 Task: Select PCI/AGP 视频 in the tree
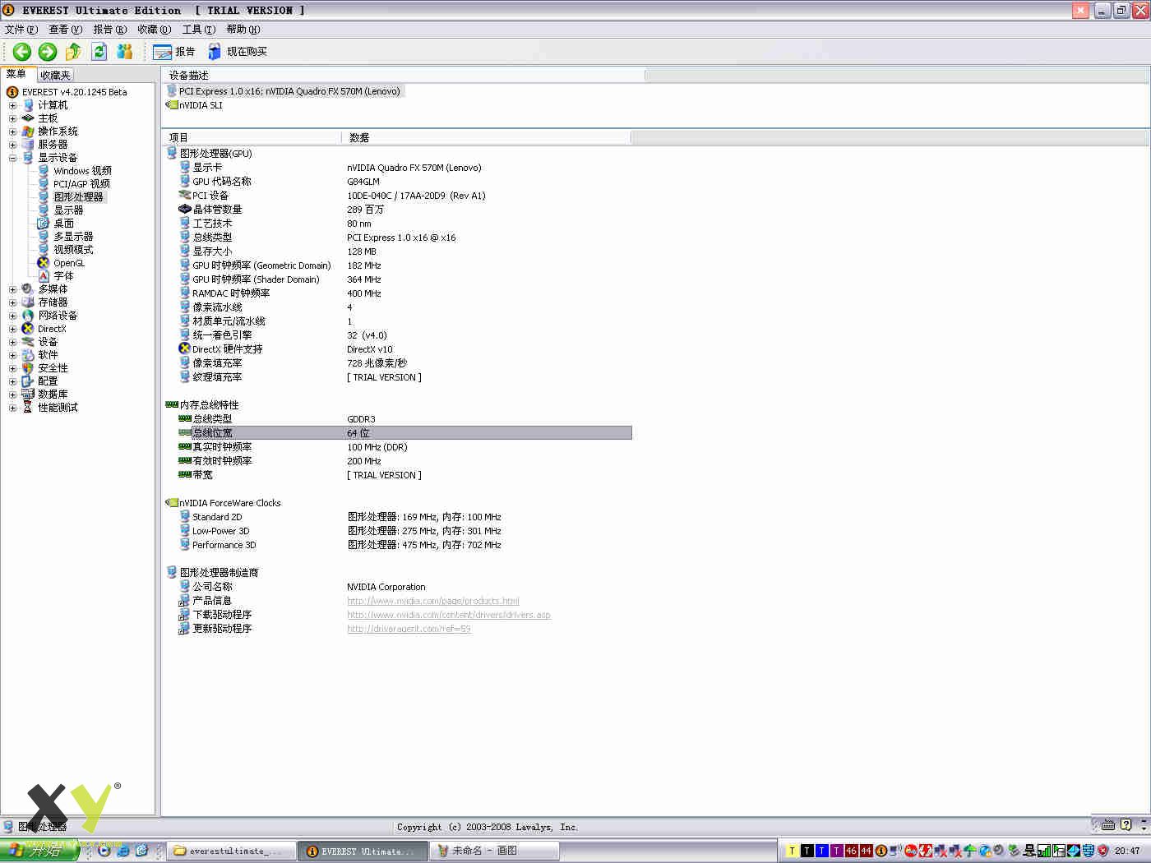(x=81, y=184)
